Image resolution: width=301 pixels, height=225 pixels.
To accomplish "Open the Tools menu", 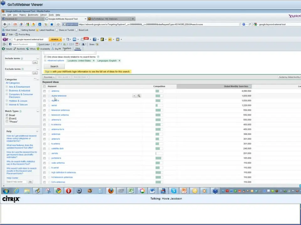I will point(51,15).
